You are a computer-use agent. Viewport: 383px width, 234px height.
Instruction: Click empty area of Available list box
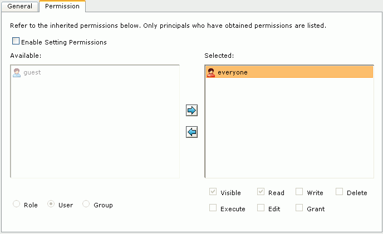point(95,127)
